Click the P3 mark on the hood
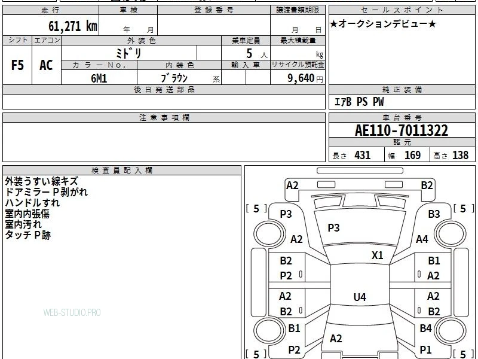 [x=333, y=228]
